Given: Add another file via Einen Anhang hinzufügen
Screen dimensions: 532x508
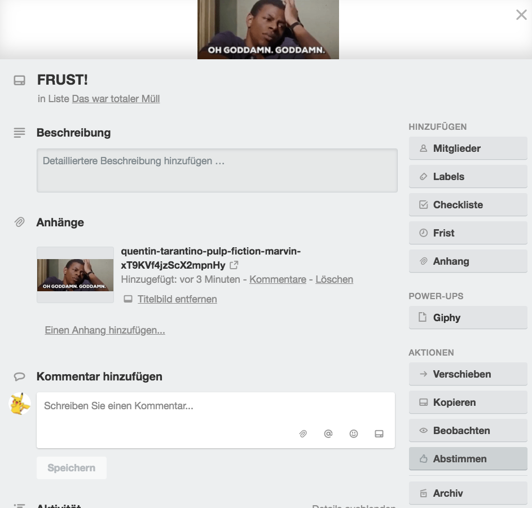Looking at the screenshot, I should tap(104, 330).
